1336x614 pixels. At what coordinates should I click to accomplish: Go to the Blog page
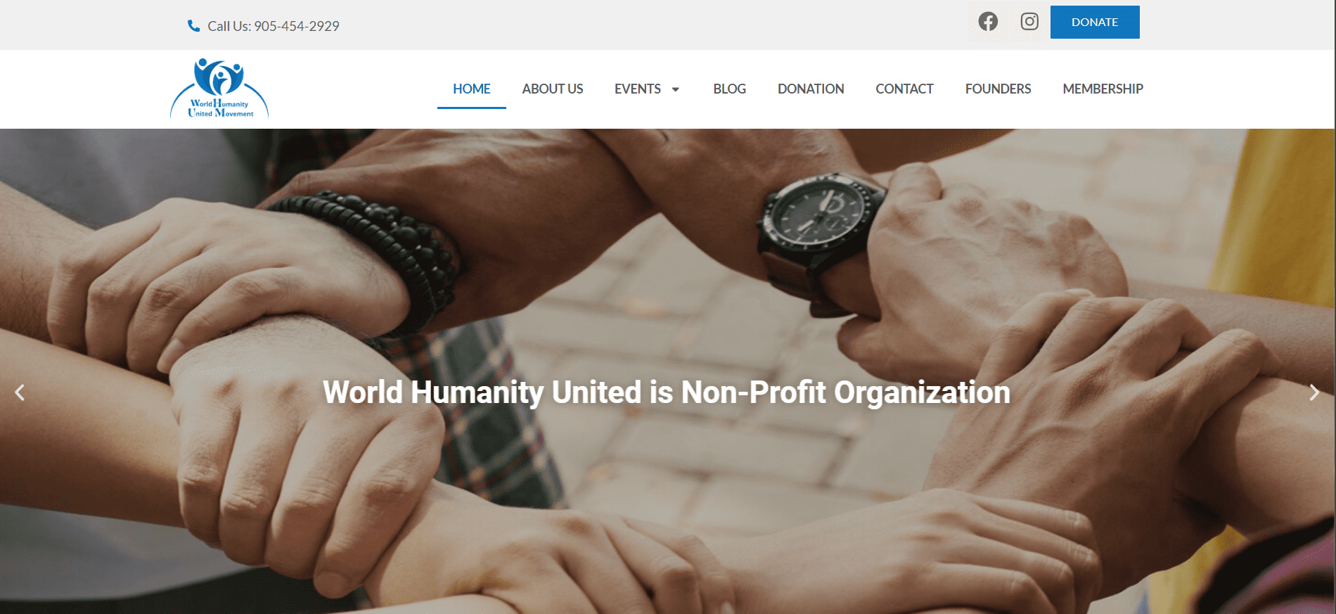click(729, 89)
